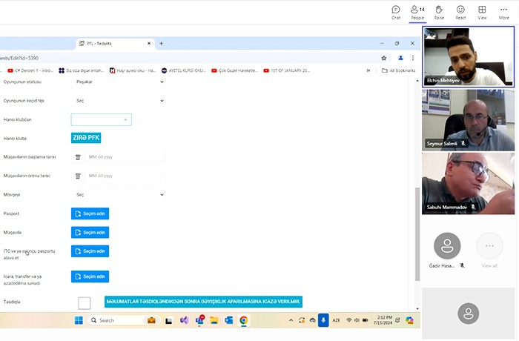This screenshot has width=519, height=341.
Task: Click Seçim edin button for Pasport
Action: tap(90, 213)
